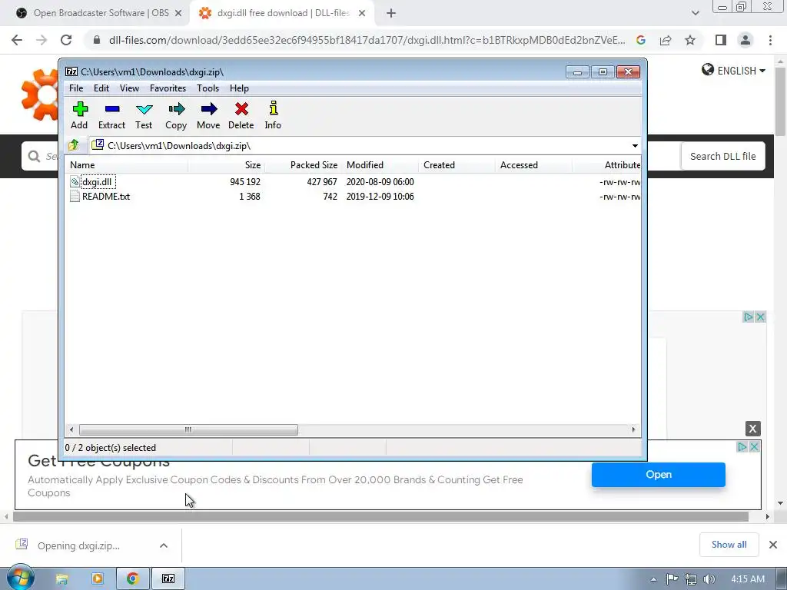Click the Add toolbar icon in 7-Zip

[x=80, y=109]
